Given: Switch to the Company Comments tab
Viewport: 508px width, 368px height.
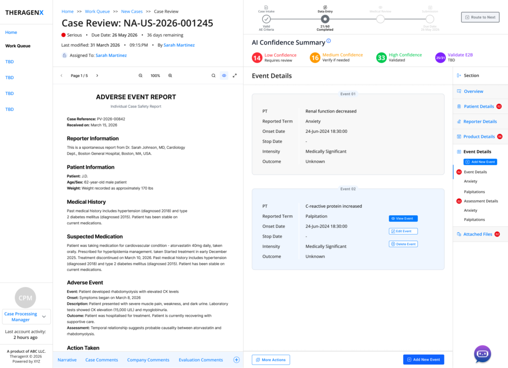Looking at the screenshot, I should (148, 360).
